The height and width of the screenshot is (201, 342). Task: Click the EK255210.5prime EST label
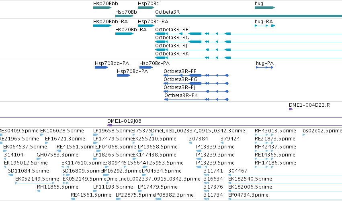coord(155,139)
